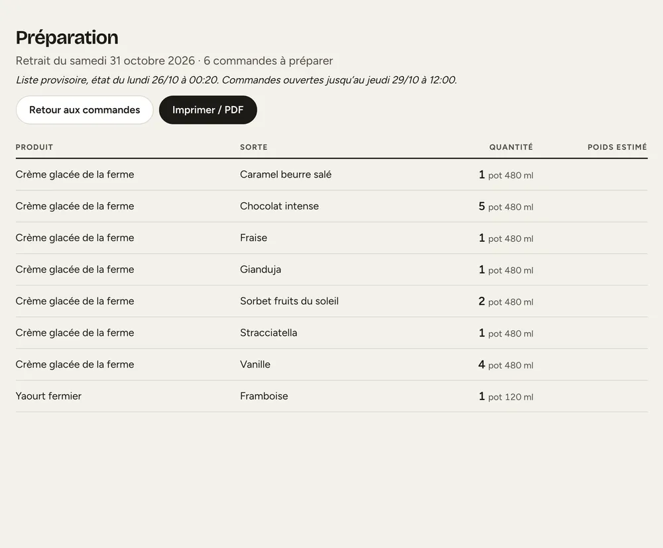
Task: Click the product name in the Sorbet fruits du soleil row
Action: coord(75,301)
